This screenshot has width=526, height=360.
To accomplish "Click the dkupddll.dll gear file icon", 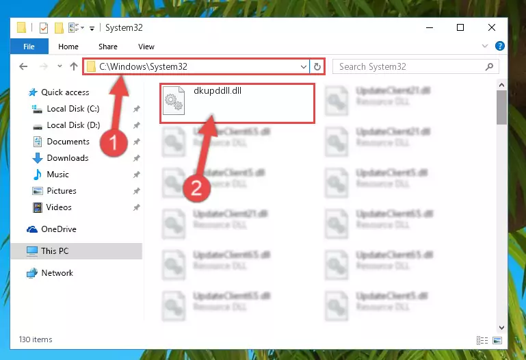I will click(174, 101).
